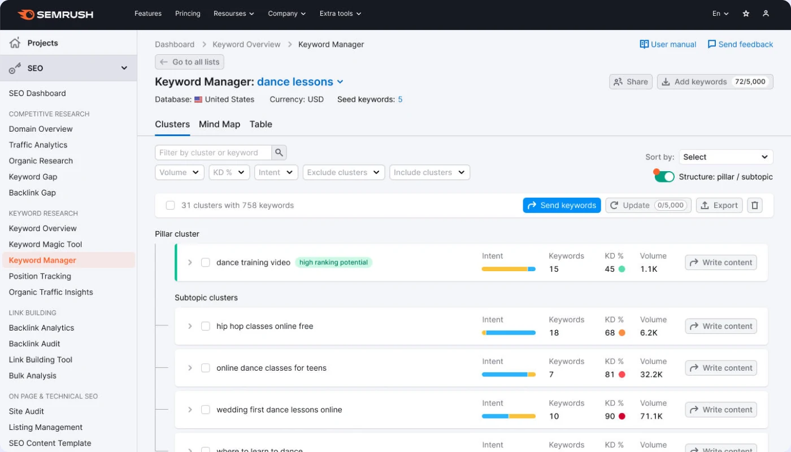This screenshot has height=452, width=791.
Task: Click the Go to all lists button
Action: pos(190,62)
